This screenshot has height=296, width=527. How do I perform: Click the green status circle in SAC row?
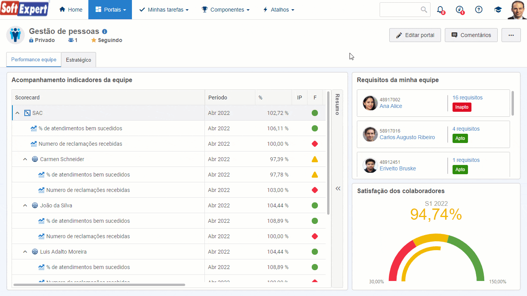315,113
